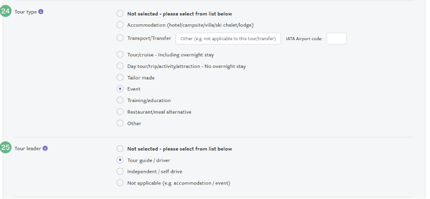Choose Independent / self drive option
Screen dimensions: 430x199
120,172
